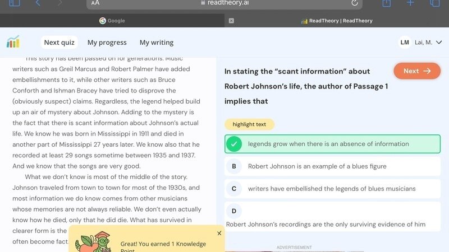Switch to the Google browser tab
This screenshot has width=449, height=252.
tap(112, 21)
